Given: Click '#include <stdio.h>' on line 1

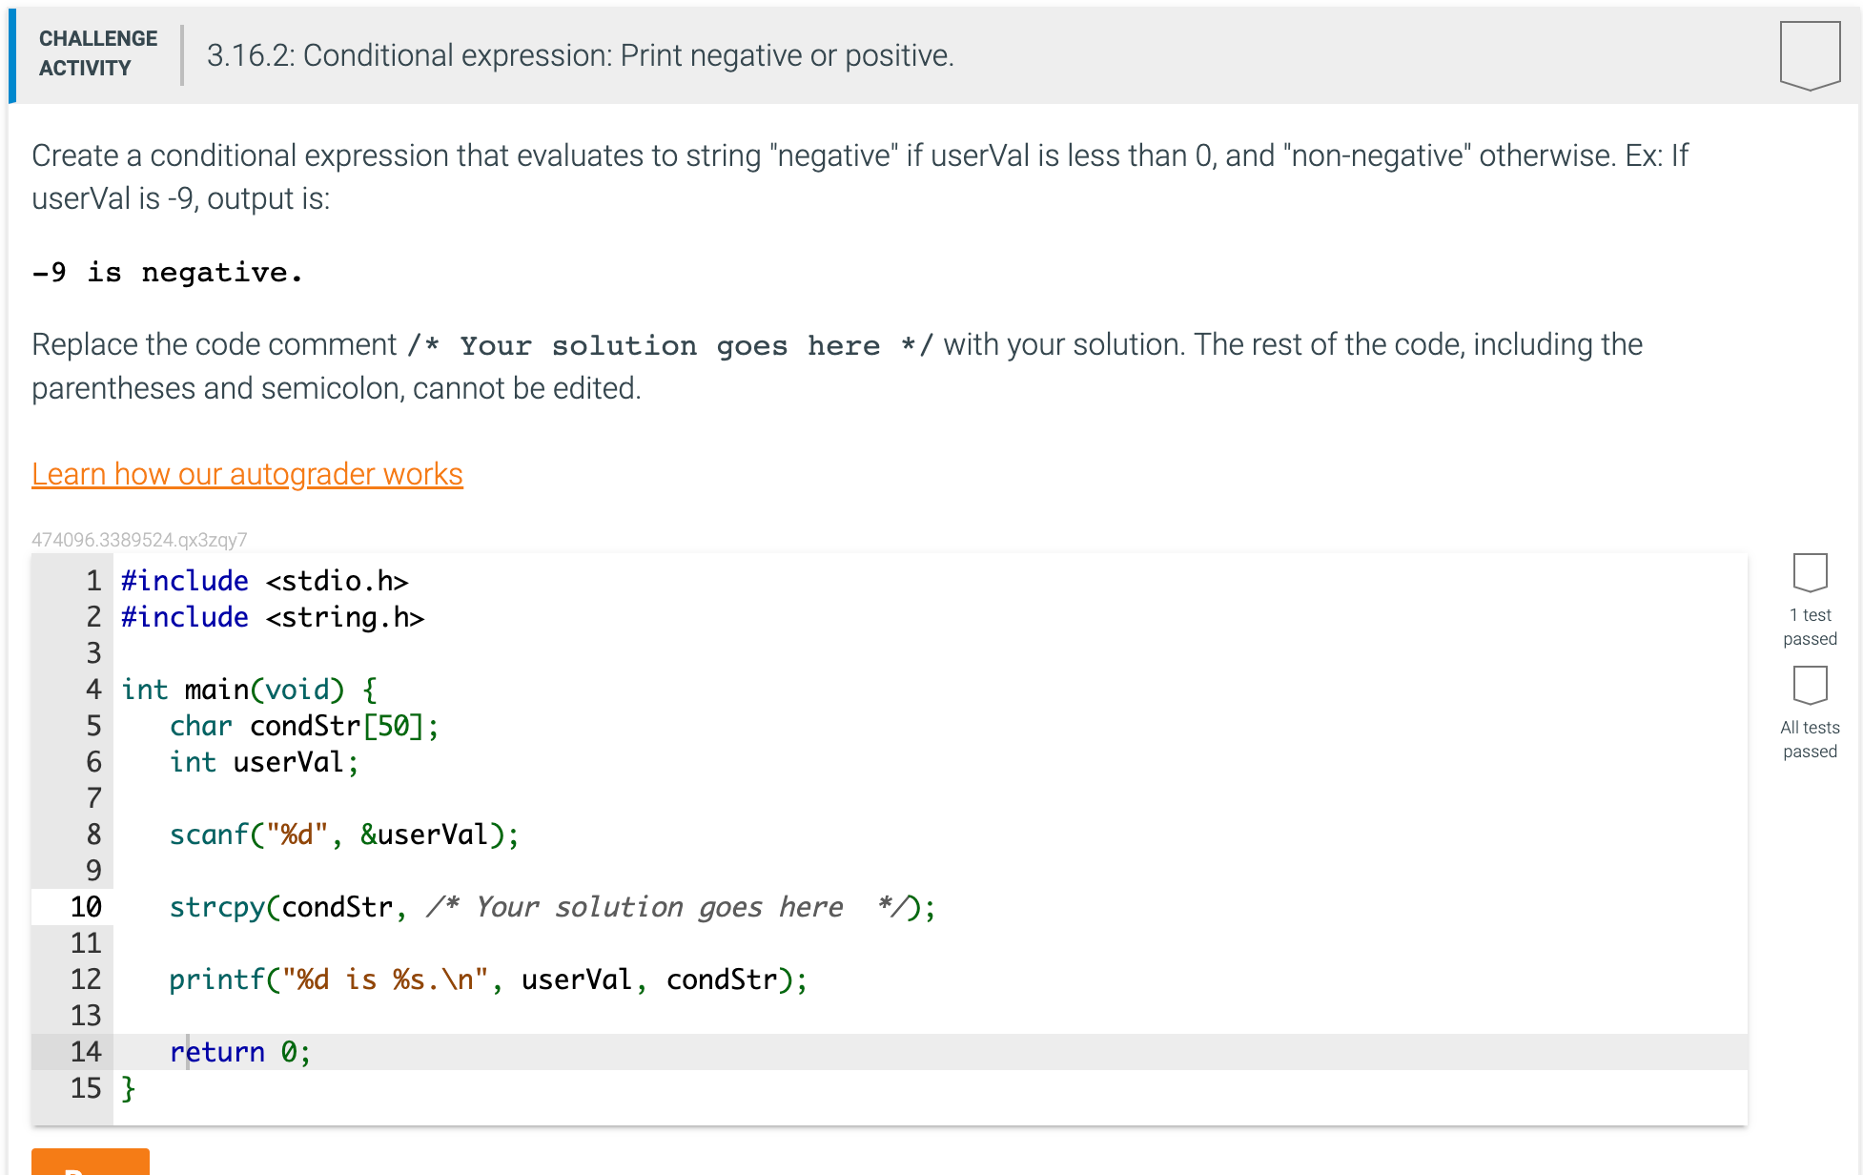Looking at the screenshot, I should coord(265,581).
